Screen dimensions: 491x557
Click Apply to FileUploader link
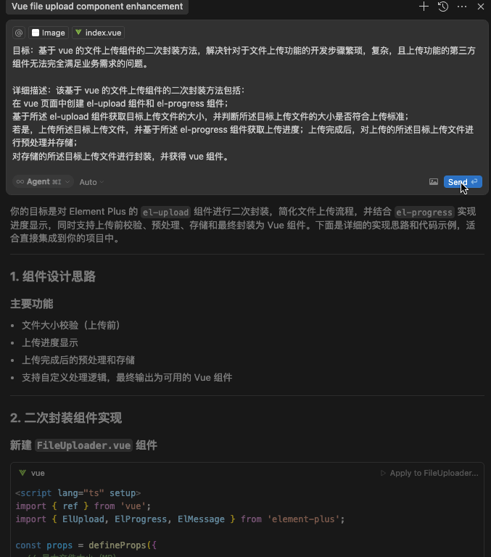coord(429,473)
